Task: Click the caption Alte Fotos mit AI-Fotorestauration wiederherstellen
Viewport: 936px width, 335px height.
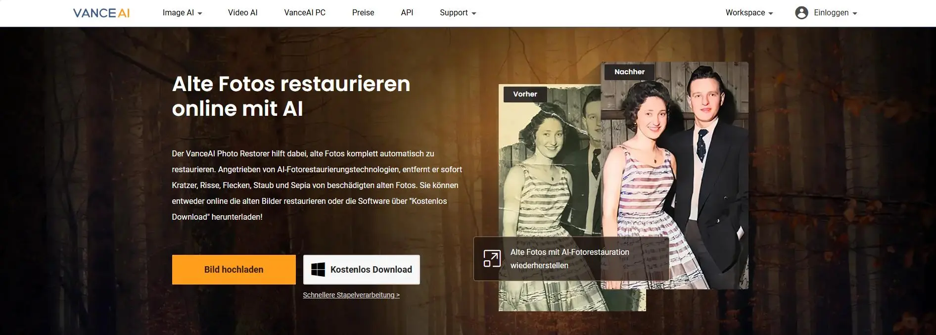Action: (570, 259)
